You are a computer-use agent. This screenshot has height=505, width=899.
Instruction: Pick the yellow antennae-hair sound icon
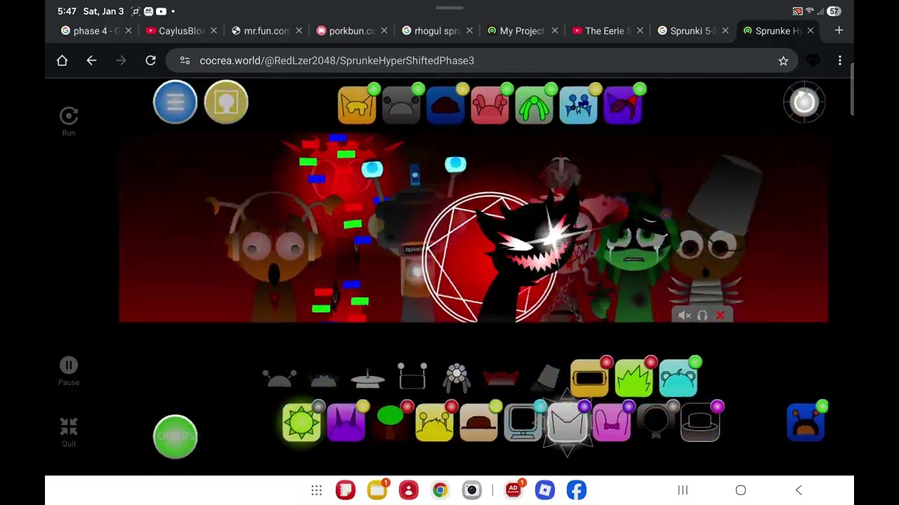click(x=434, y=422)
